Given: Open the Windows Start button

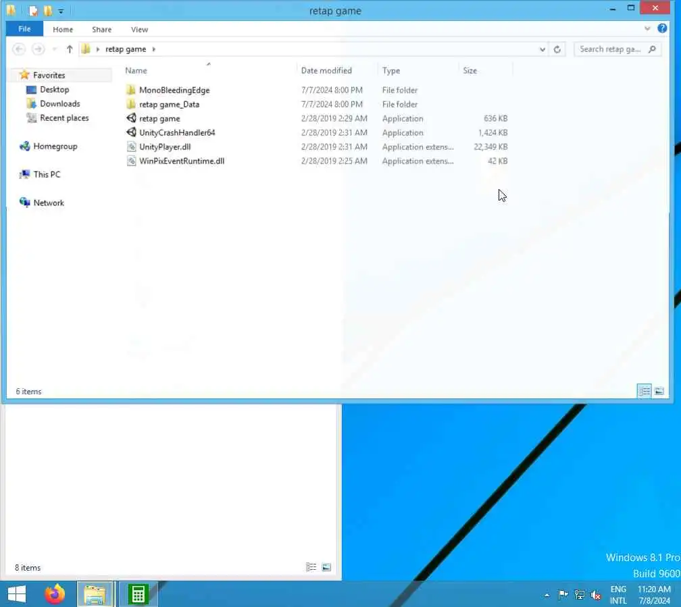Looking at the screenshot, I should pyautogui.click(x=17, y=594).
